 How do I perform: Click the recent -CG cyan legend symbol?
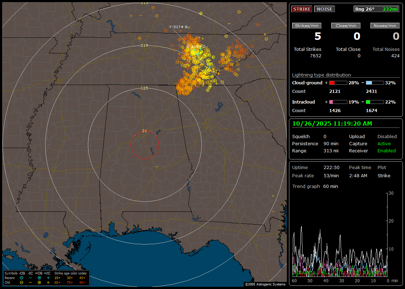tap(22, 278)
